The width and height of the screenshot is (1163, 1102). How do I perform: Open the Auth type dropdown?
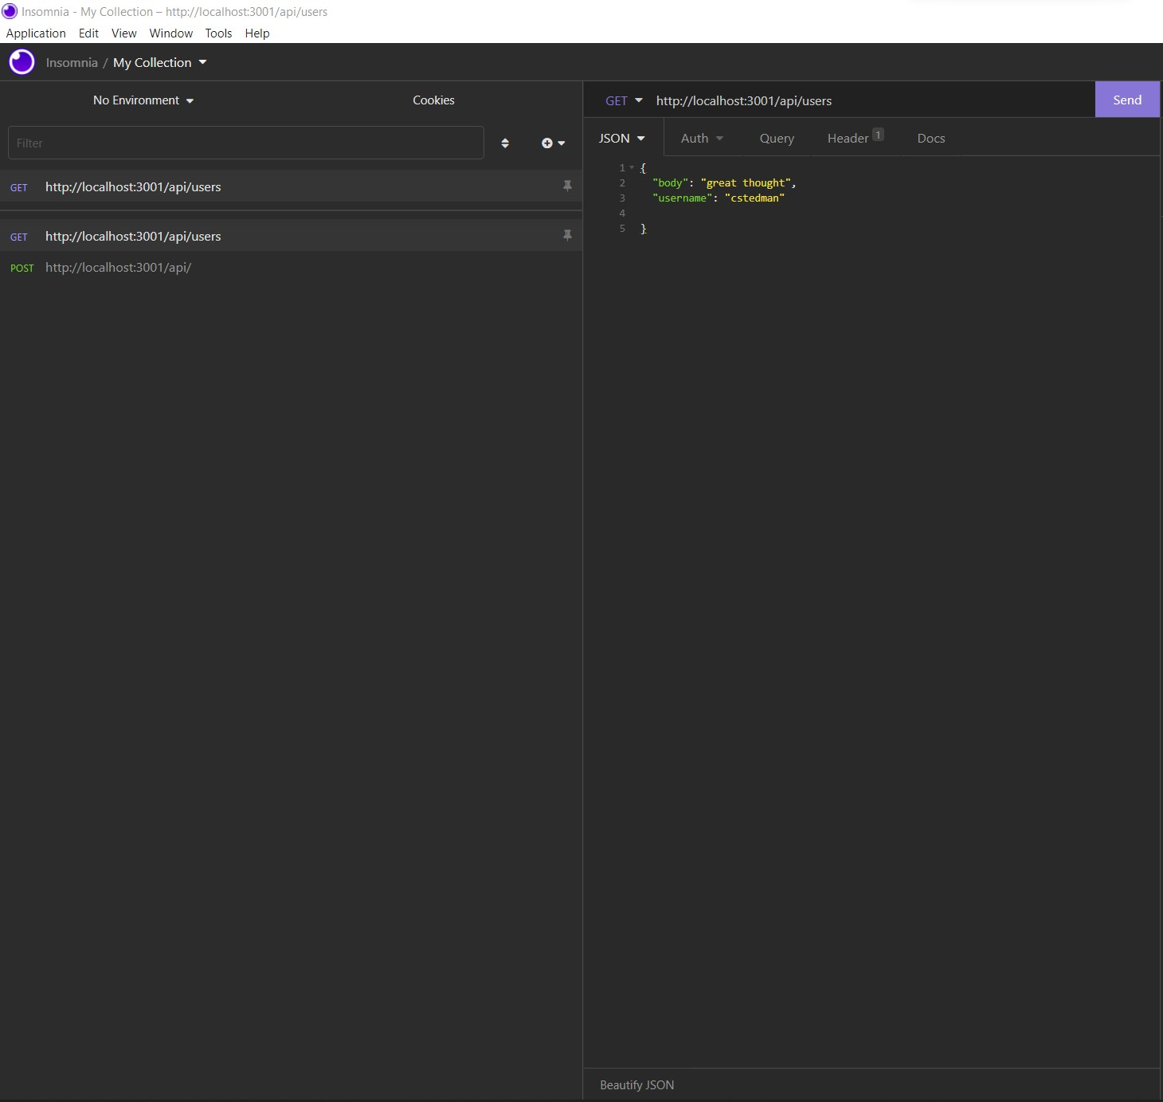click(701, 138)
